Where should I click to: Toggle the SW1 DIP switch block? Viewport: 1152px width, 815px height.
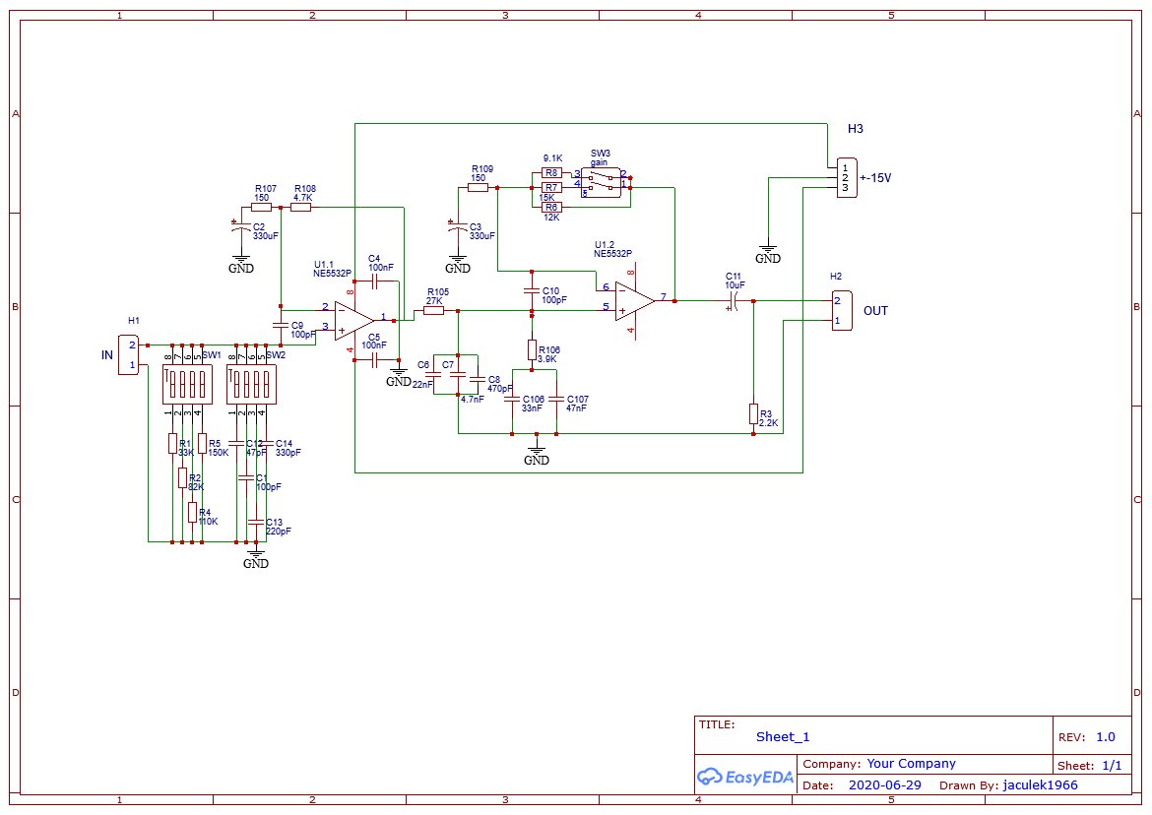click(x=185, y=382)
